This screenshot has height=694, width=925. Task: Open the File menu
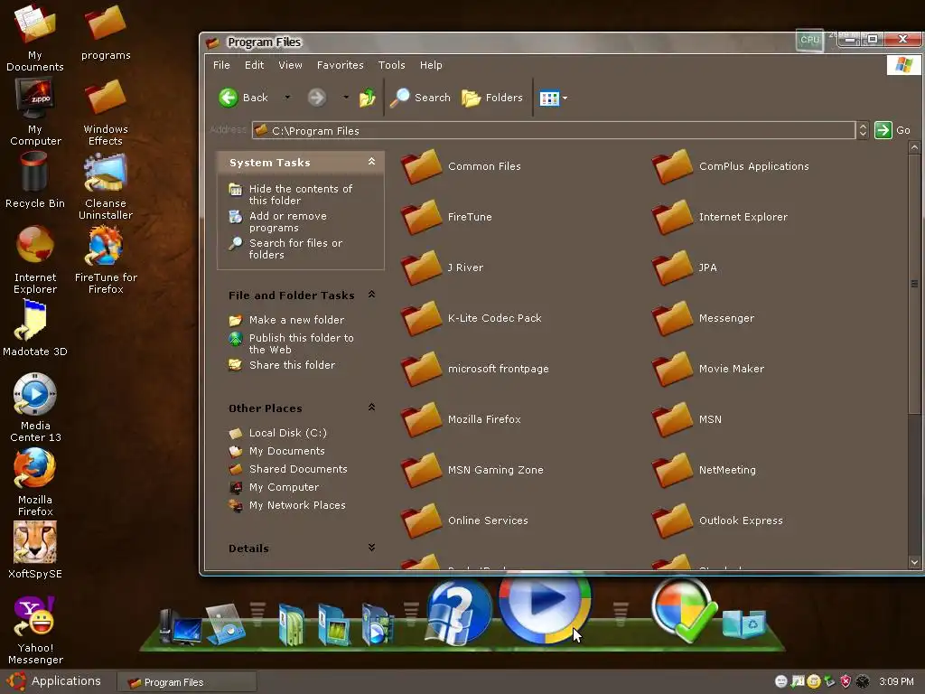pyautogui.click(x=221, y=65)
